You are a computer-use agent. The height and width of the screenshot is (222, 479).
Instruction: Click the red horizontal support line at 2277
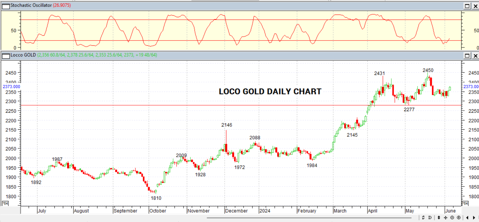click(241, 105)
